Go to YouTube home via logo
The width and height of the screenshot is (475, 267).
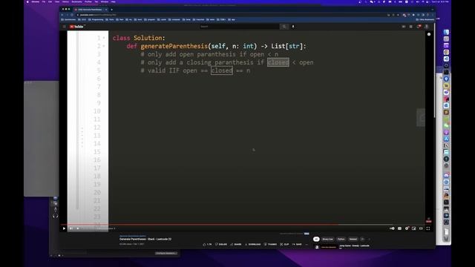(76, 27)
